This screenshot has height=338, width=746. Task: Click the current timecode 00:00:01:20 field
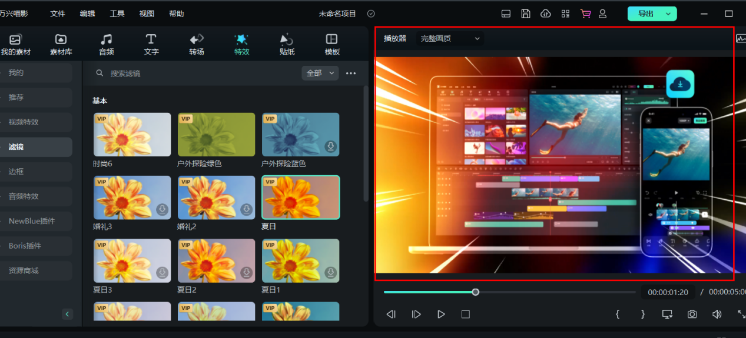(668, 292)
